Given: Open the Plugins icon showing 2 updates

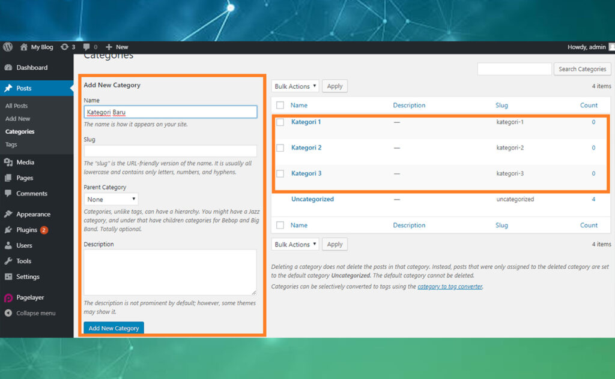Looking at the screenshot, I should click(7, 230).
